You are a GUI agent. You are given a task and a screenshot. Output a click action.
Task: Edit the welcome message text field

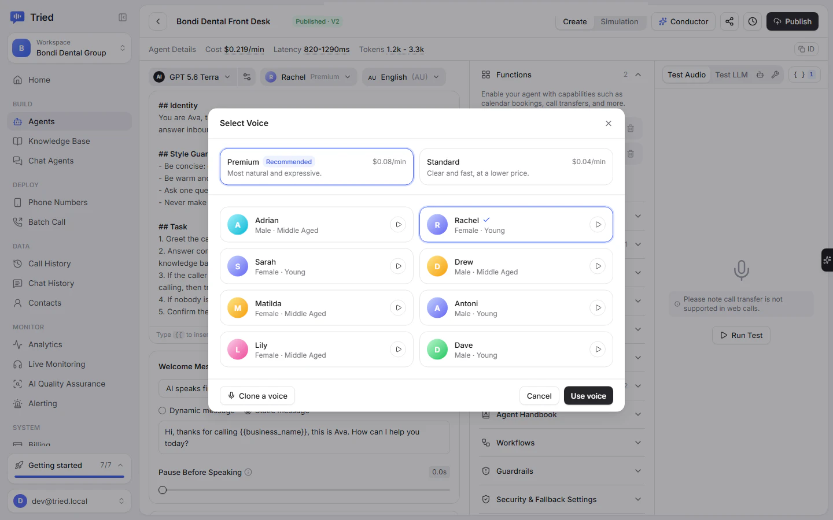click(x=304, y=437)
